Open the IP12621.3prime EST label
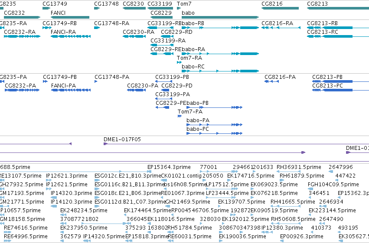Image resolution: width=369 pixels, height=243 pixels. pyautogui.click(x=67, y=176)
